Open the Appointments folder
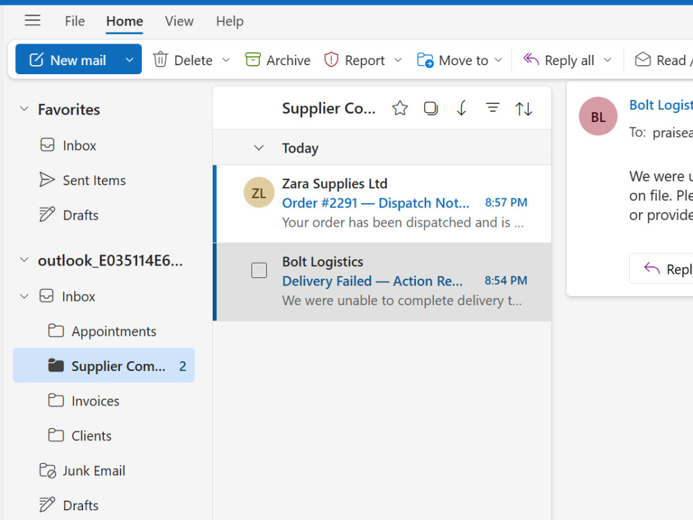This screenshot has height=520, width=693. pyautogui.click(x=114, y=331)
